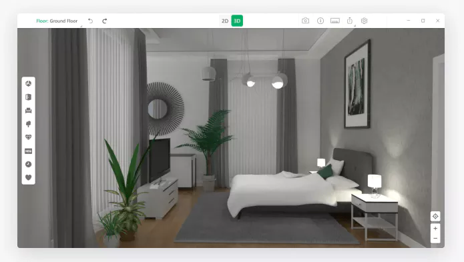Viewport: 464px width, 262px height.
Task: Open the share/export menu
Action: pos(350,21)
